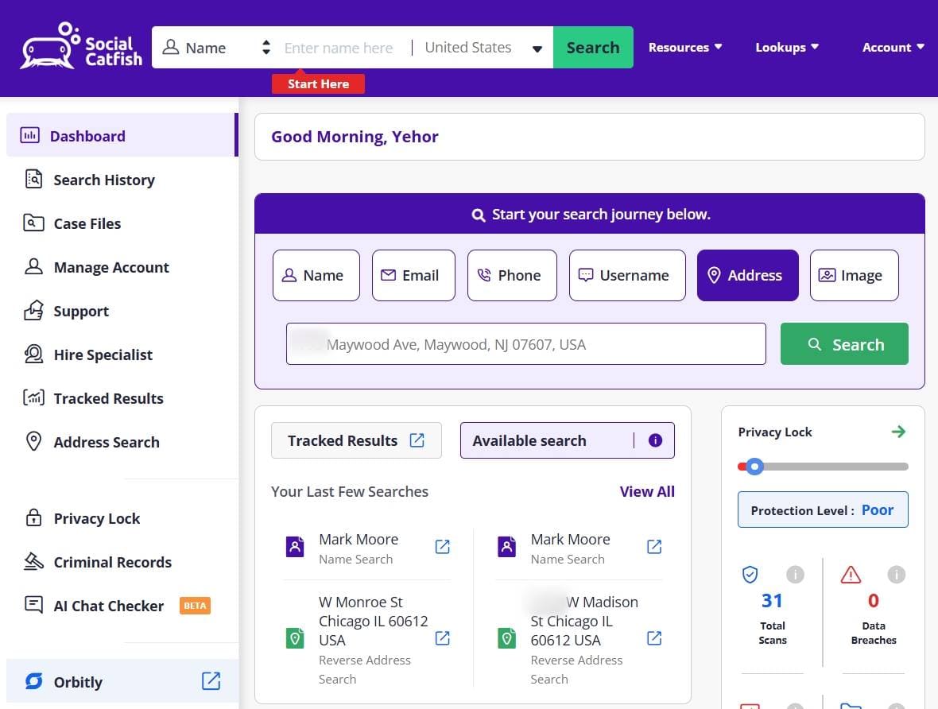Viewport: 938px width, 709px height.
Task: Open the Tracked Results button in searches card
Action: coord(356,440)
